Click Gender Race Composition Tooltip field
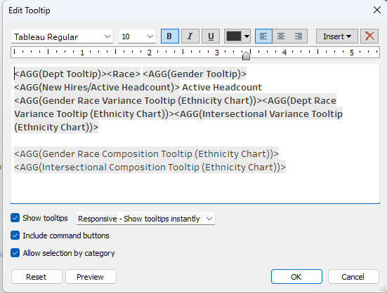The width and height of the screenshot is (387, 293). 146,154
